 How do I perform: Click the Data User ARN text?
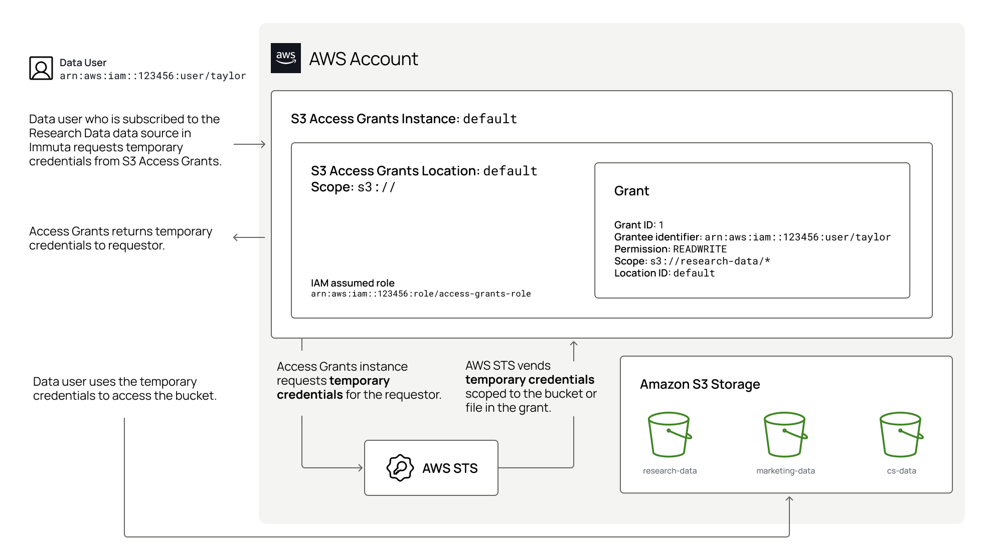coord(152,76)
